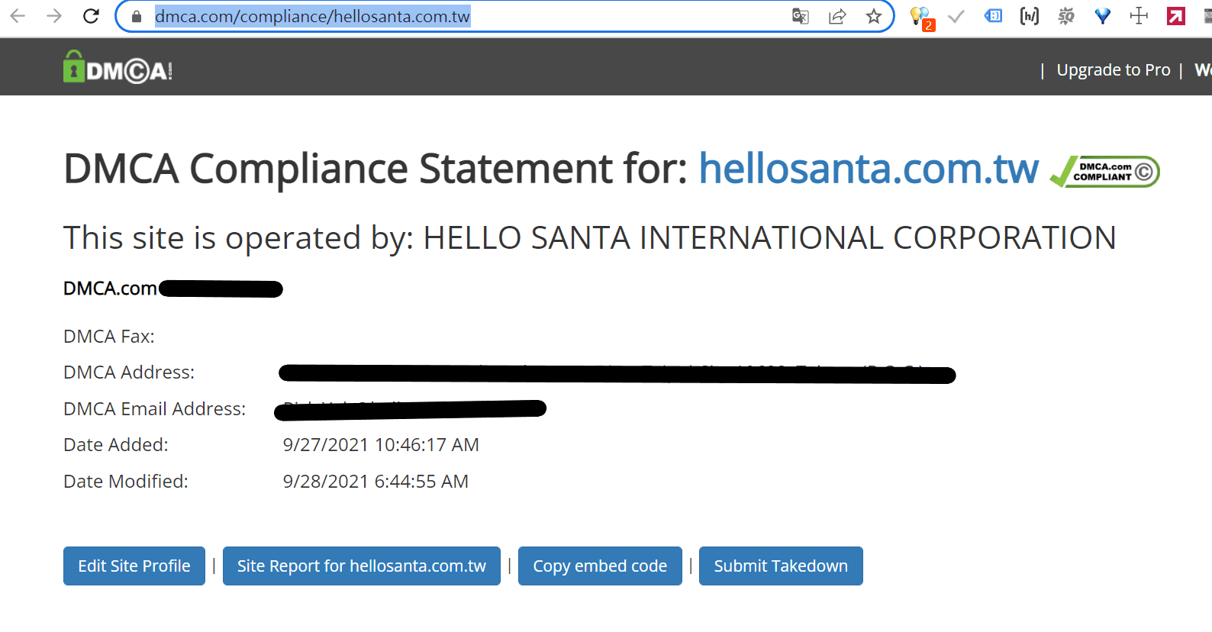Open the blue tag extension icon
The width and height of the screenshot is (1212, 632).
click(x=993, y=16)
